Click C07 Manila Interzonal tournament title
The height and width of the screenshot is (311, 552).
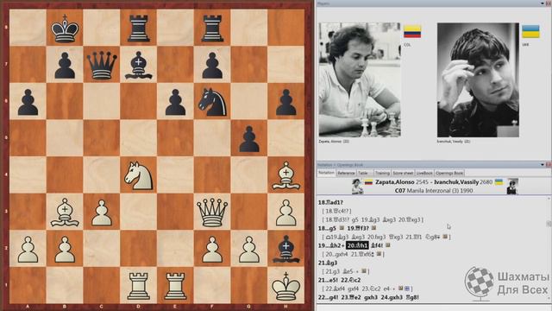coord(434,190)
